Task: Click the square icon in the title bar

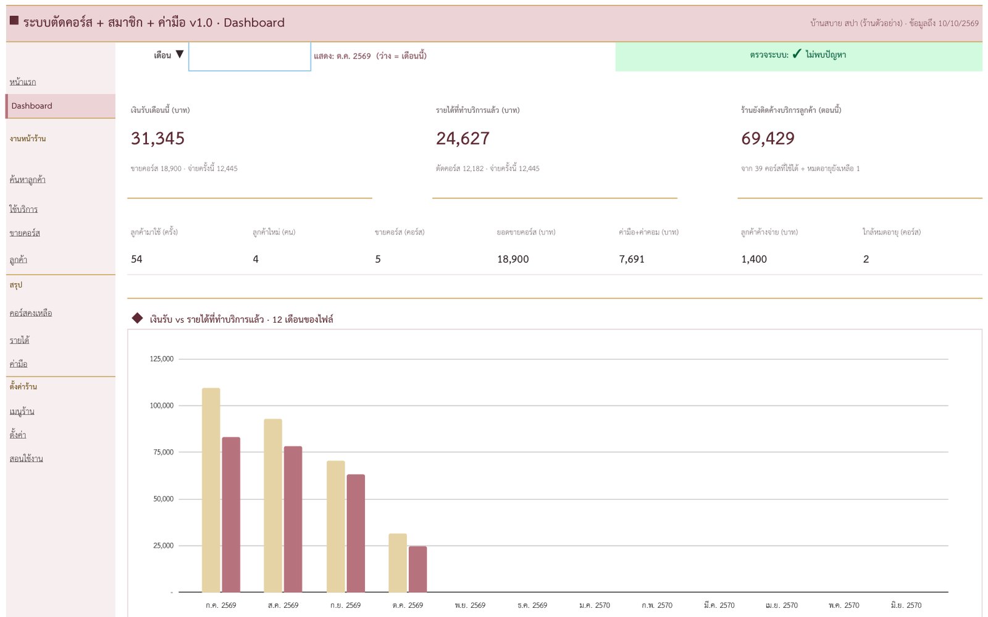Action: coord(14,20)
